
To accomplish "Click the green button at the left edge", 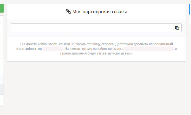I will (x=2, y=8).
